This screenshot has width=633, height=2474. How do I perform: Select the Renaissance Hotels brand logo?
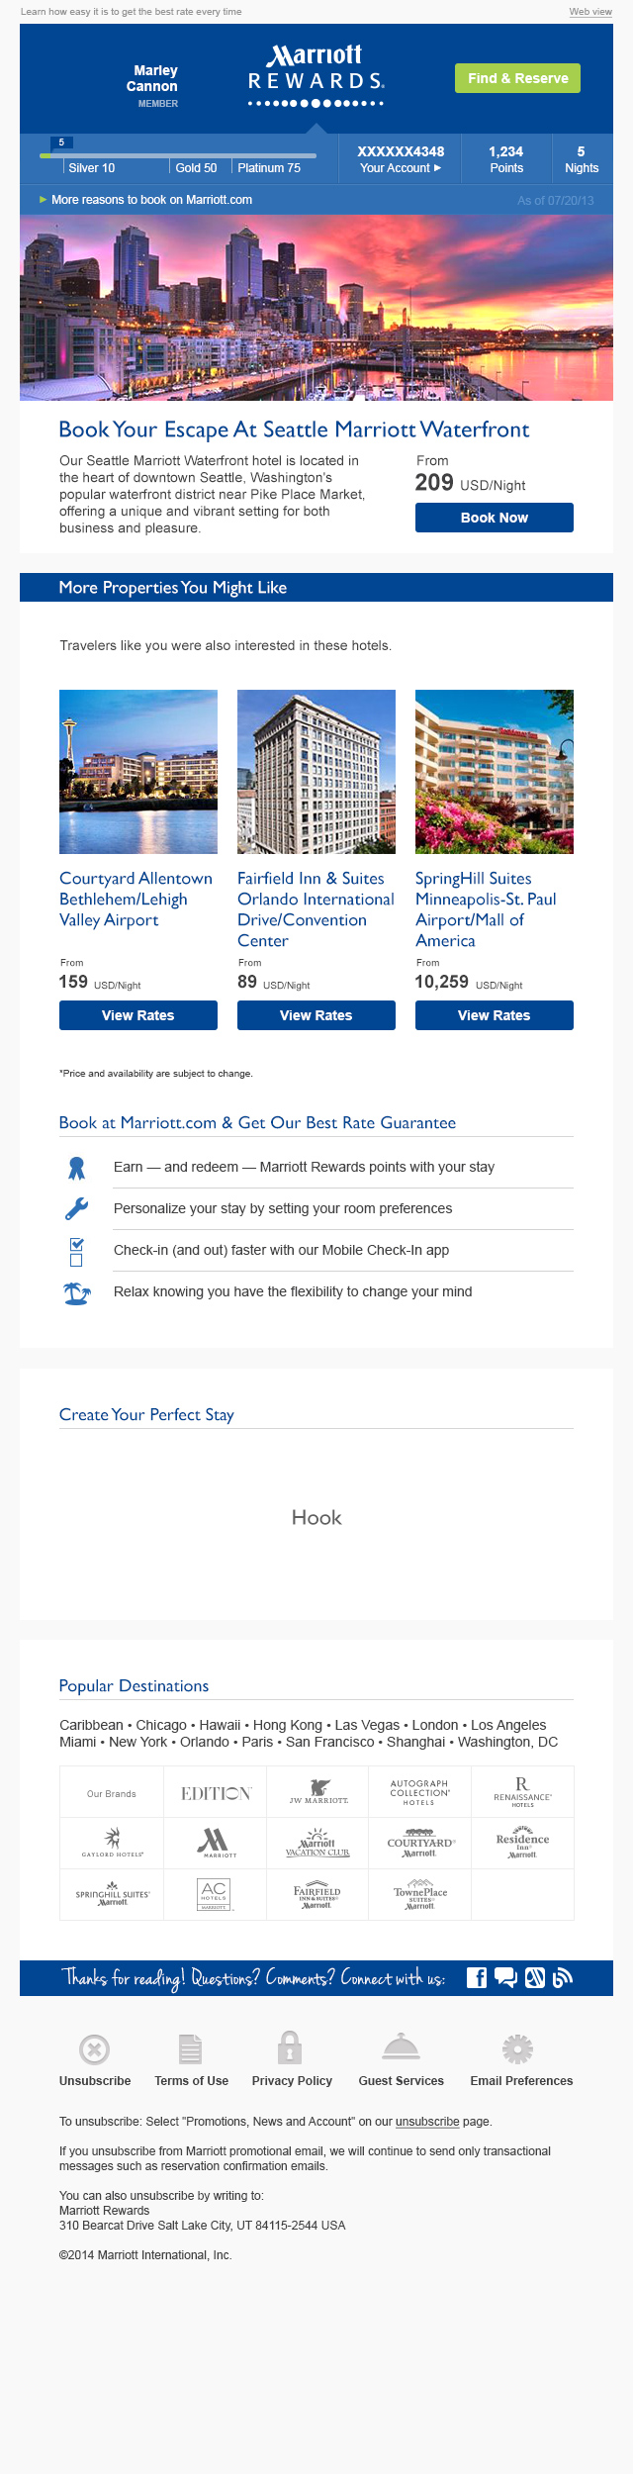(x=522, y=1792)
